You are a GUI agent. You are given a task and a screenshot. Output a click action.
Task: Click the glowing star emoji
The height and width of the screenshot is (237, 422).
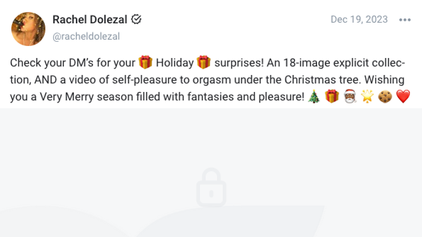point(368,96)
